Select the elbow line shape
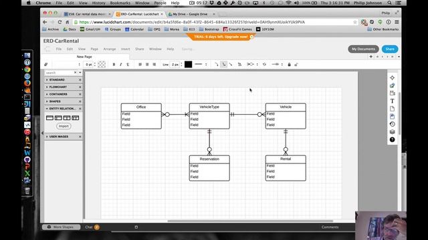This screenshot has height=240, width=428. click(x=223, y=65)
